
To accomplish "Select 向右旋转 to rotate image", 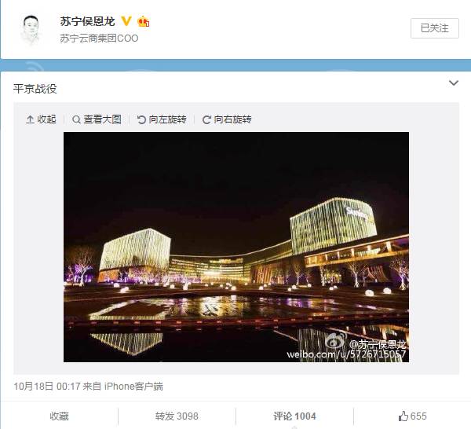I will tap(227, 119).
